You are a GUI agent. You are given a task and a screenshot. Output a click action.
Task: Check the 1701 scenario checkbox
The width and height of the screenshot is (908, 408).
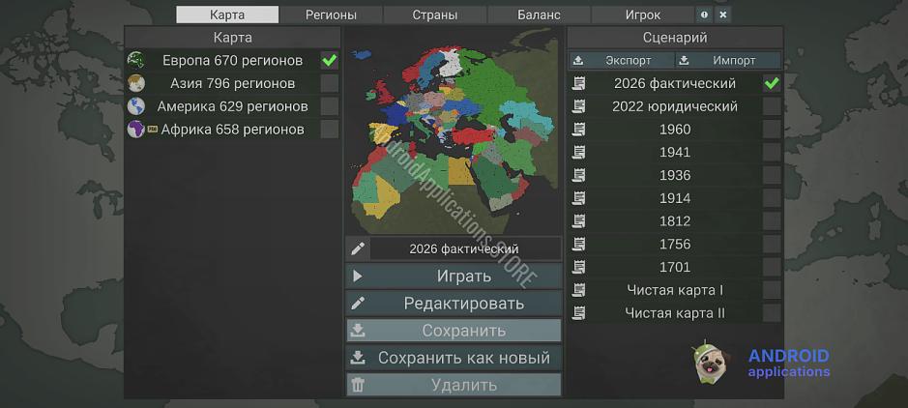(772, 268)
